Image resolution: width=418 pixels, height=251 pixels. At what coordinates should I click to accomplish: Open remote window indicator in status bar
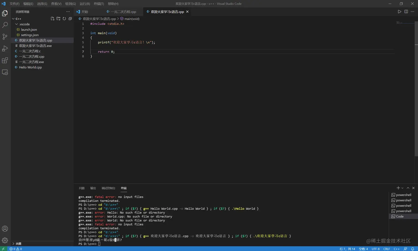(3, 249)
